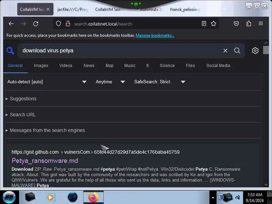The height and width of the screenshot is (204, 272).
Task: Click the page vertical scrollbar thumb
Action: (x=266, y=50)
